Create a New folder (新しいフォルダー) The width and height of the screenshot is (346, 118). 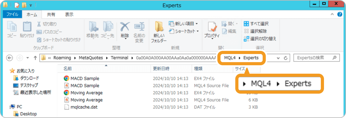[159, 32]
